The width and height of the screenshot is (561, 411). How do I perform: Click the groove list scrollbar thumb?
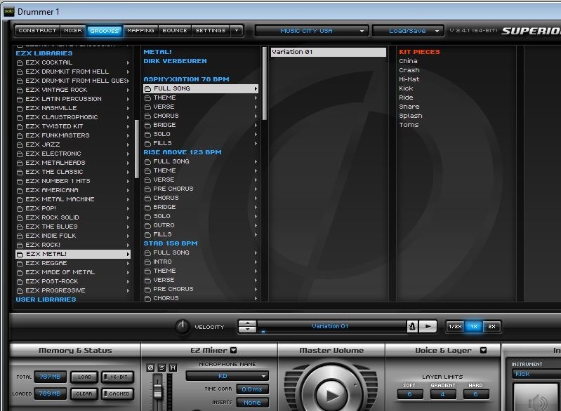pos(265,83)
